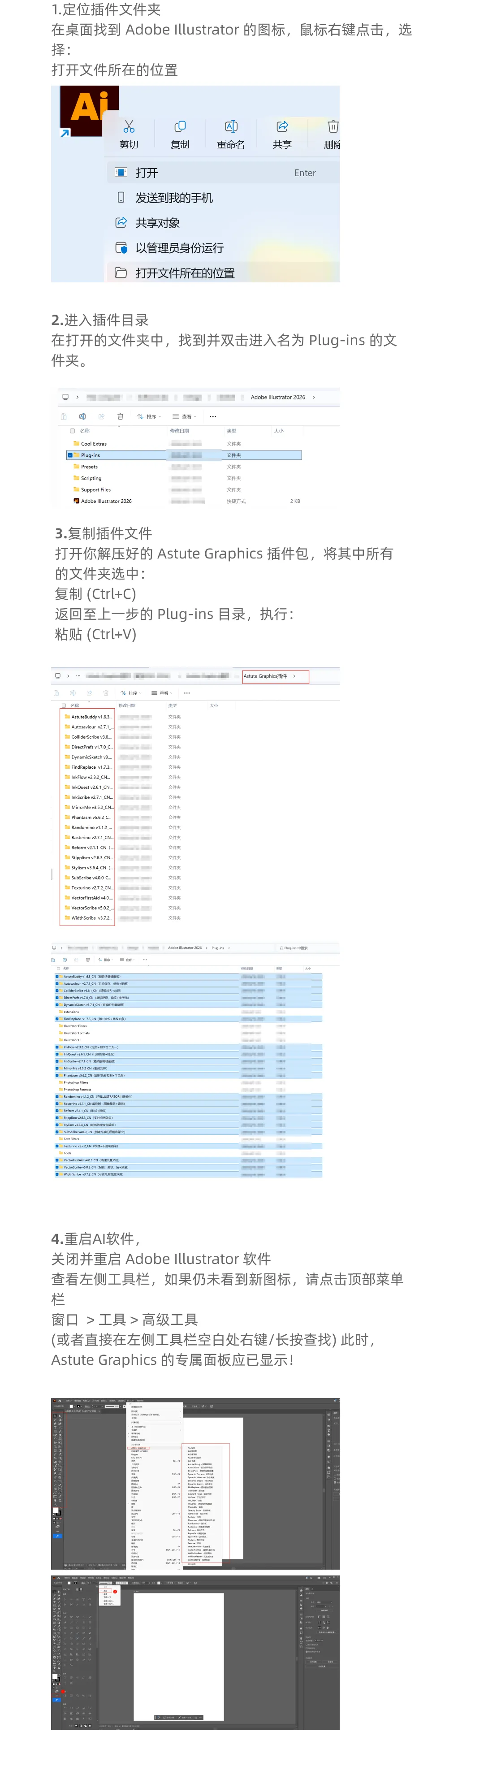Select the Extensions folder in the Plug-ins window
Viewport: 484px width, 1770px height.
click(70, 1012)
